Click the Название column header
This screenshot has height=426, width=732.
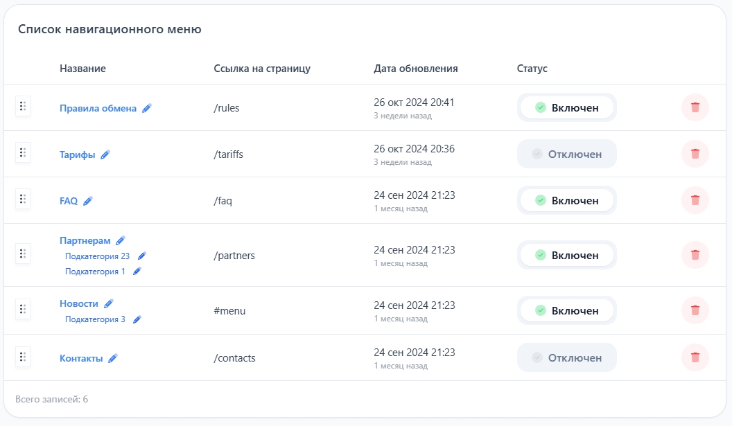[x=82, y=69]
